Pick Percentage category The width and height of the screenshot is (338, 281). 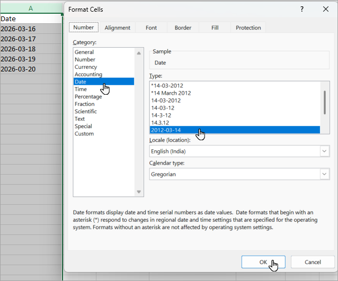point(104,96)
